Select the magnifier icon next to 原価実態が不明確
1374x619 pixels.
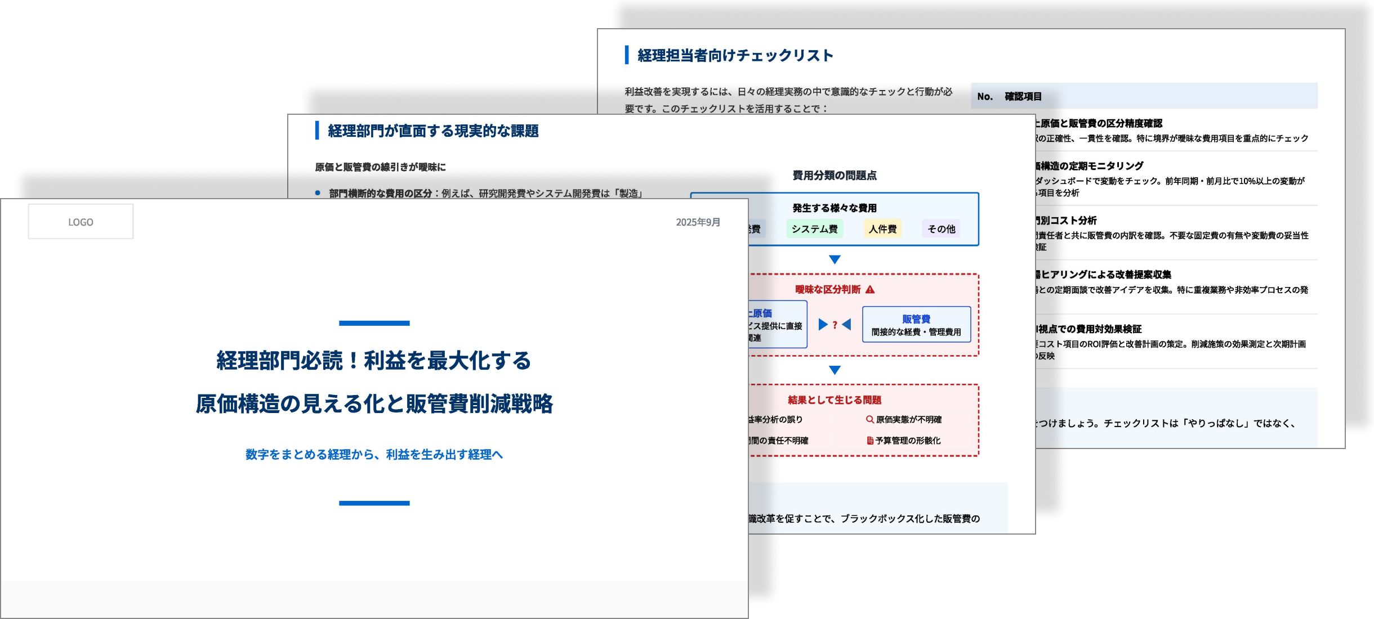click(x=870, y=419)
